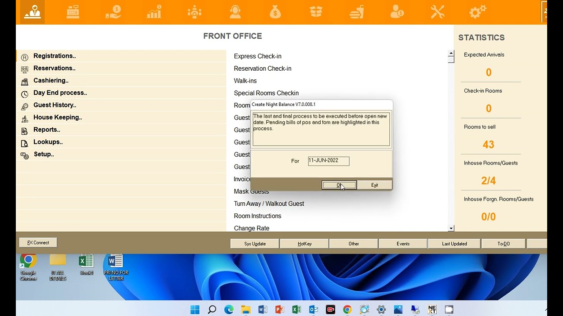Select the Book1 Excel file on desktop
The image size is (563, 316).
point(87,265)
